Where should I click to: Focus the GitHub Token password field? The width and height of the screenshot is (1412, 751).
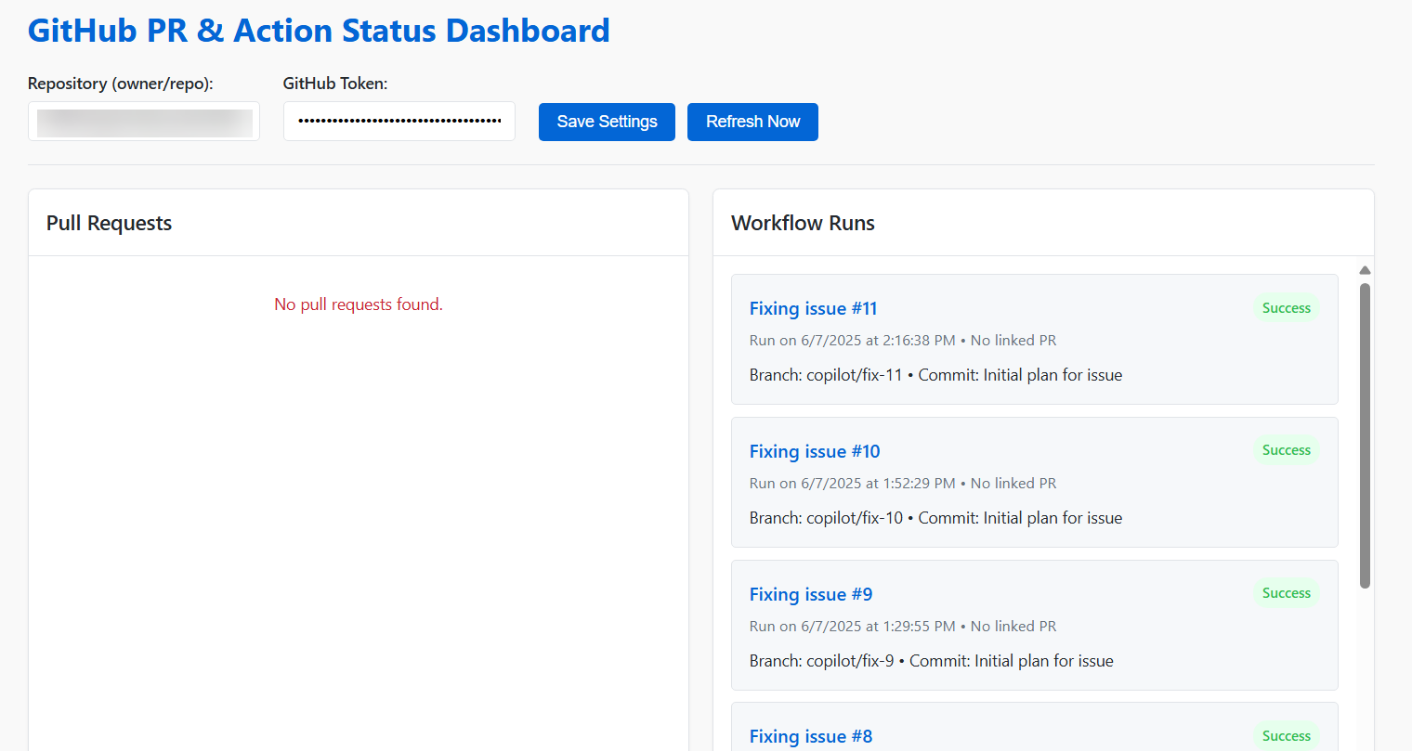point(399,122)
